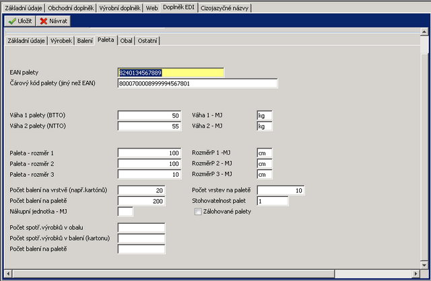Screen dimensions: 431x281
Task: Focus the Čárový kód palety field
Action: (197, 83)
